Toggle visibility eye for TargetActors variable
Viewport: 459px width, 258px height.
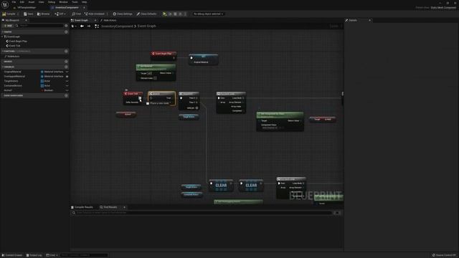point(67,81)
